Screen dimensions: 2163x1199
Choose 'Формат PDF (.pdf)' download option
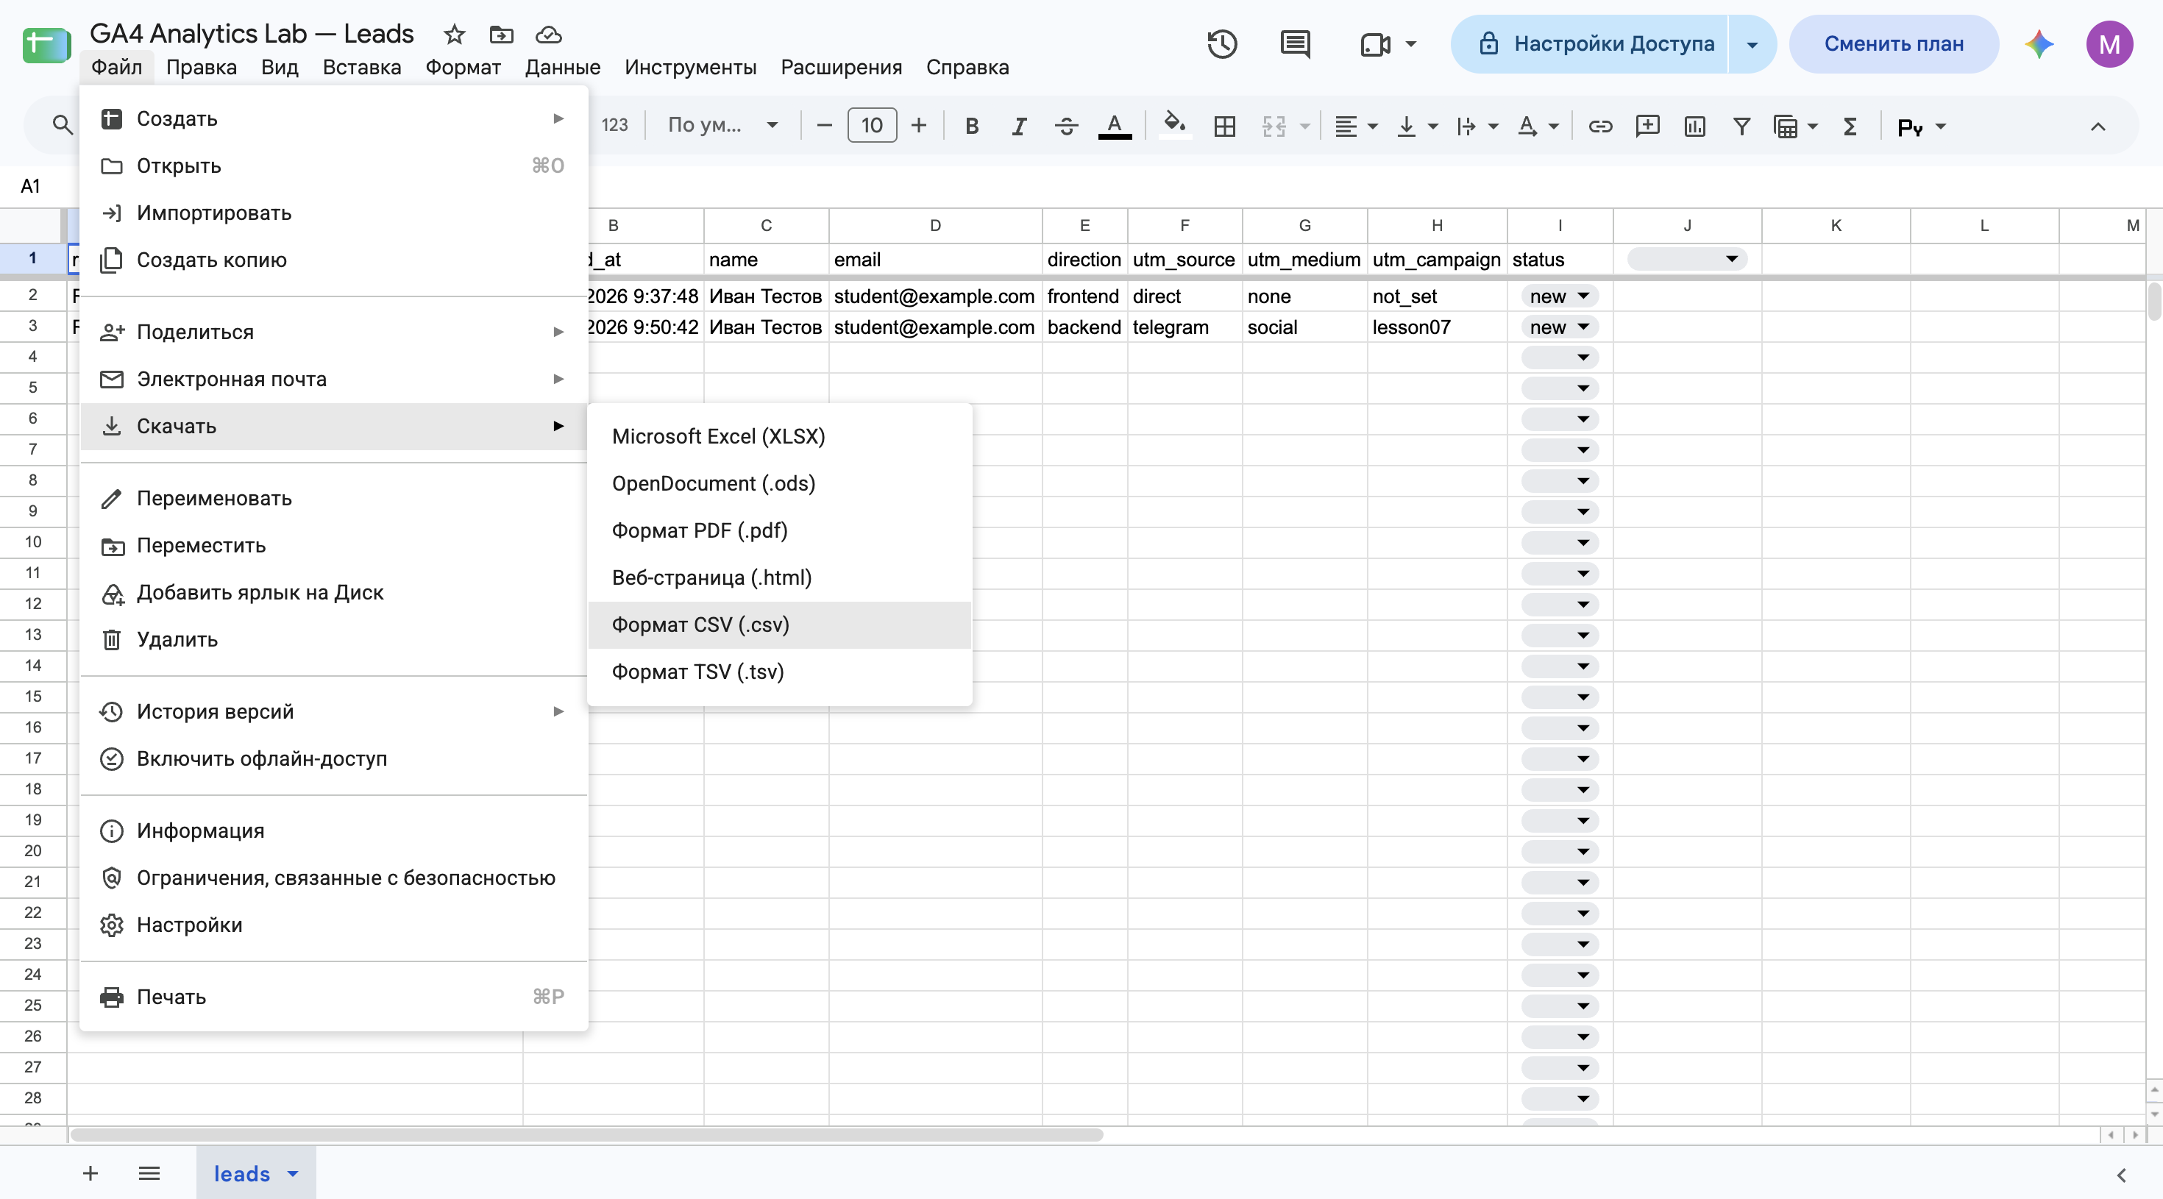click(x=779, y=530)
